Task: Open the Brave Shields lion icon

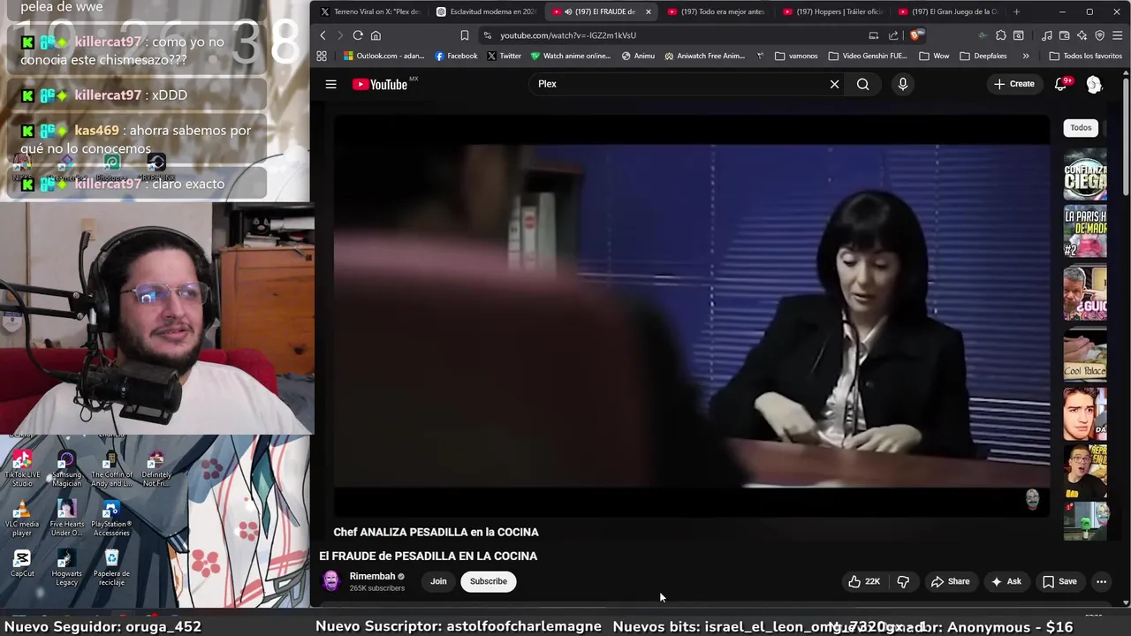Action: coord(915,35)
